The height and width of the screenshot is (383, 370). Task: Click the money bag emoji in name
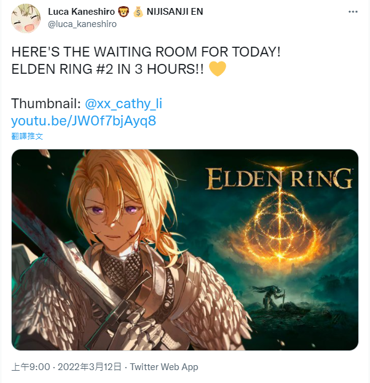point(138,12)
